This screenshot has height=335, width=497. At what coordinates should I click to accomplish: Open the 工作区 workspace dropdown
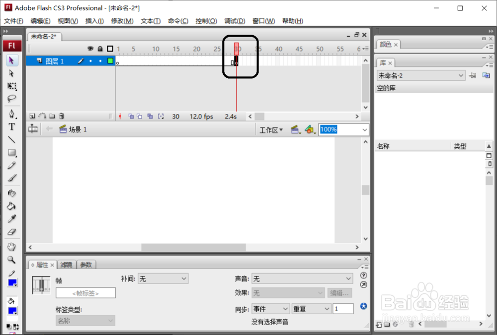pos(271,130)
